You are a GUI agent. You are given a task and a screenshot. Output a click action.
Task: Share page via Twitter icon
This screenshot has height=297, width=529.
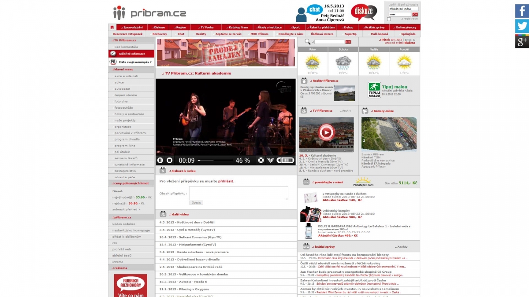point(522,26)
